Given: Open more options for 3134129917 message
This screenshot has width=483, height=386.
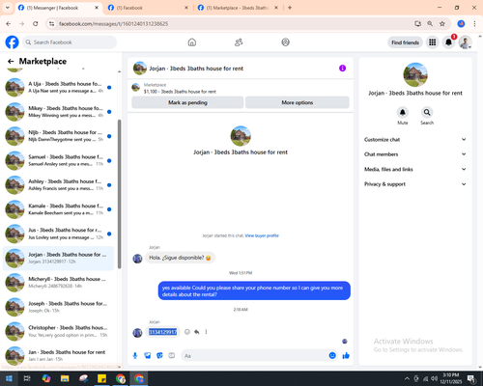Looking at the screenshot, I should 206,332.
